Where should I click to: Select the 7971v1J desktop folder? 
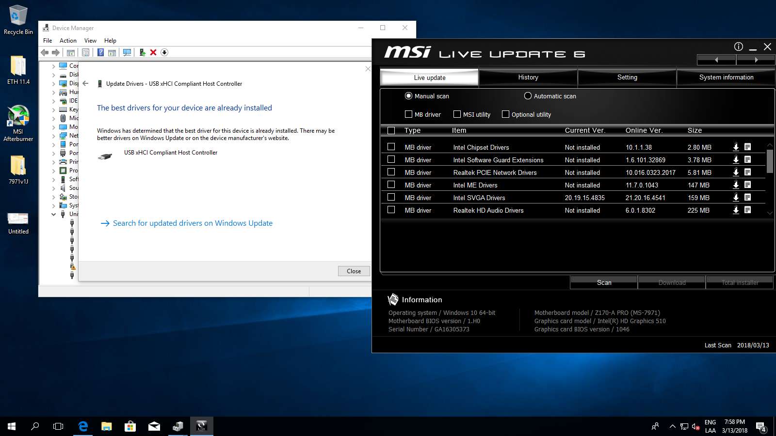click(18, 170)
